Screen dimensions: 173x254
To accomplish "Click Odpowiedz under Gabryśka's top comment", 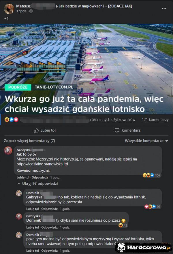I will pos(40,178).
